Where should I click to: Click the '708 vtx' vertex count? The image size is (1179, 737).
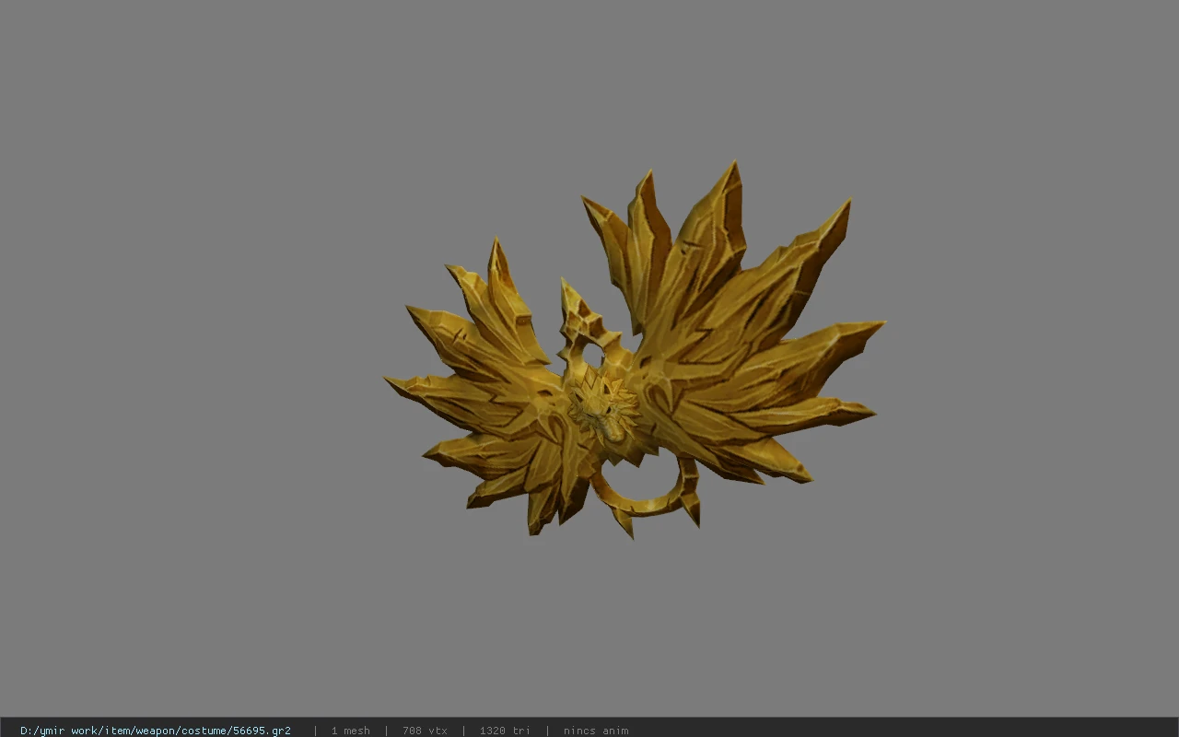pyautogui.click(x=425, y=731)
